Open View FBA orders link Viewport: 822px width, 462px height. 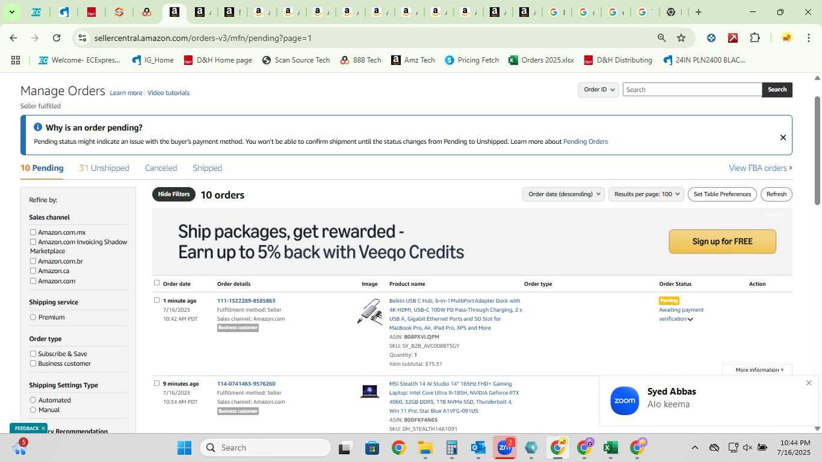761,168
